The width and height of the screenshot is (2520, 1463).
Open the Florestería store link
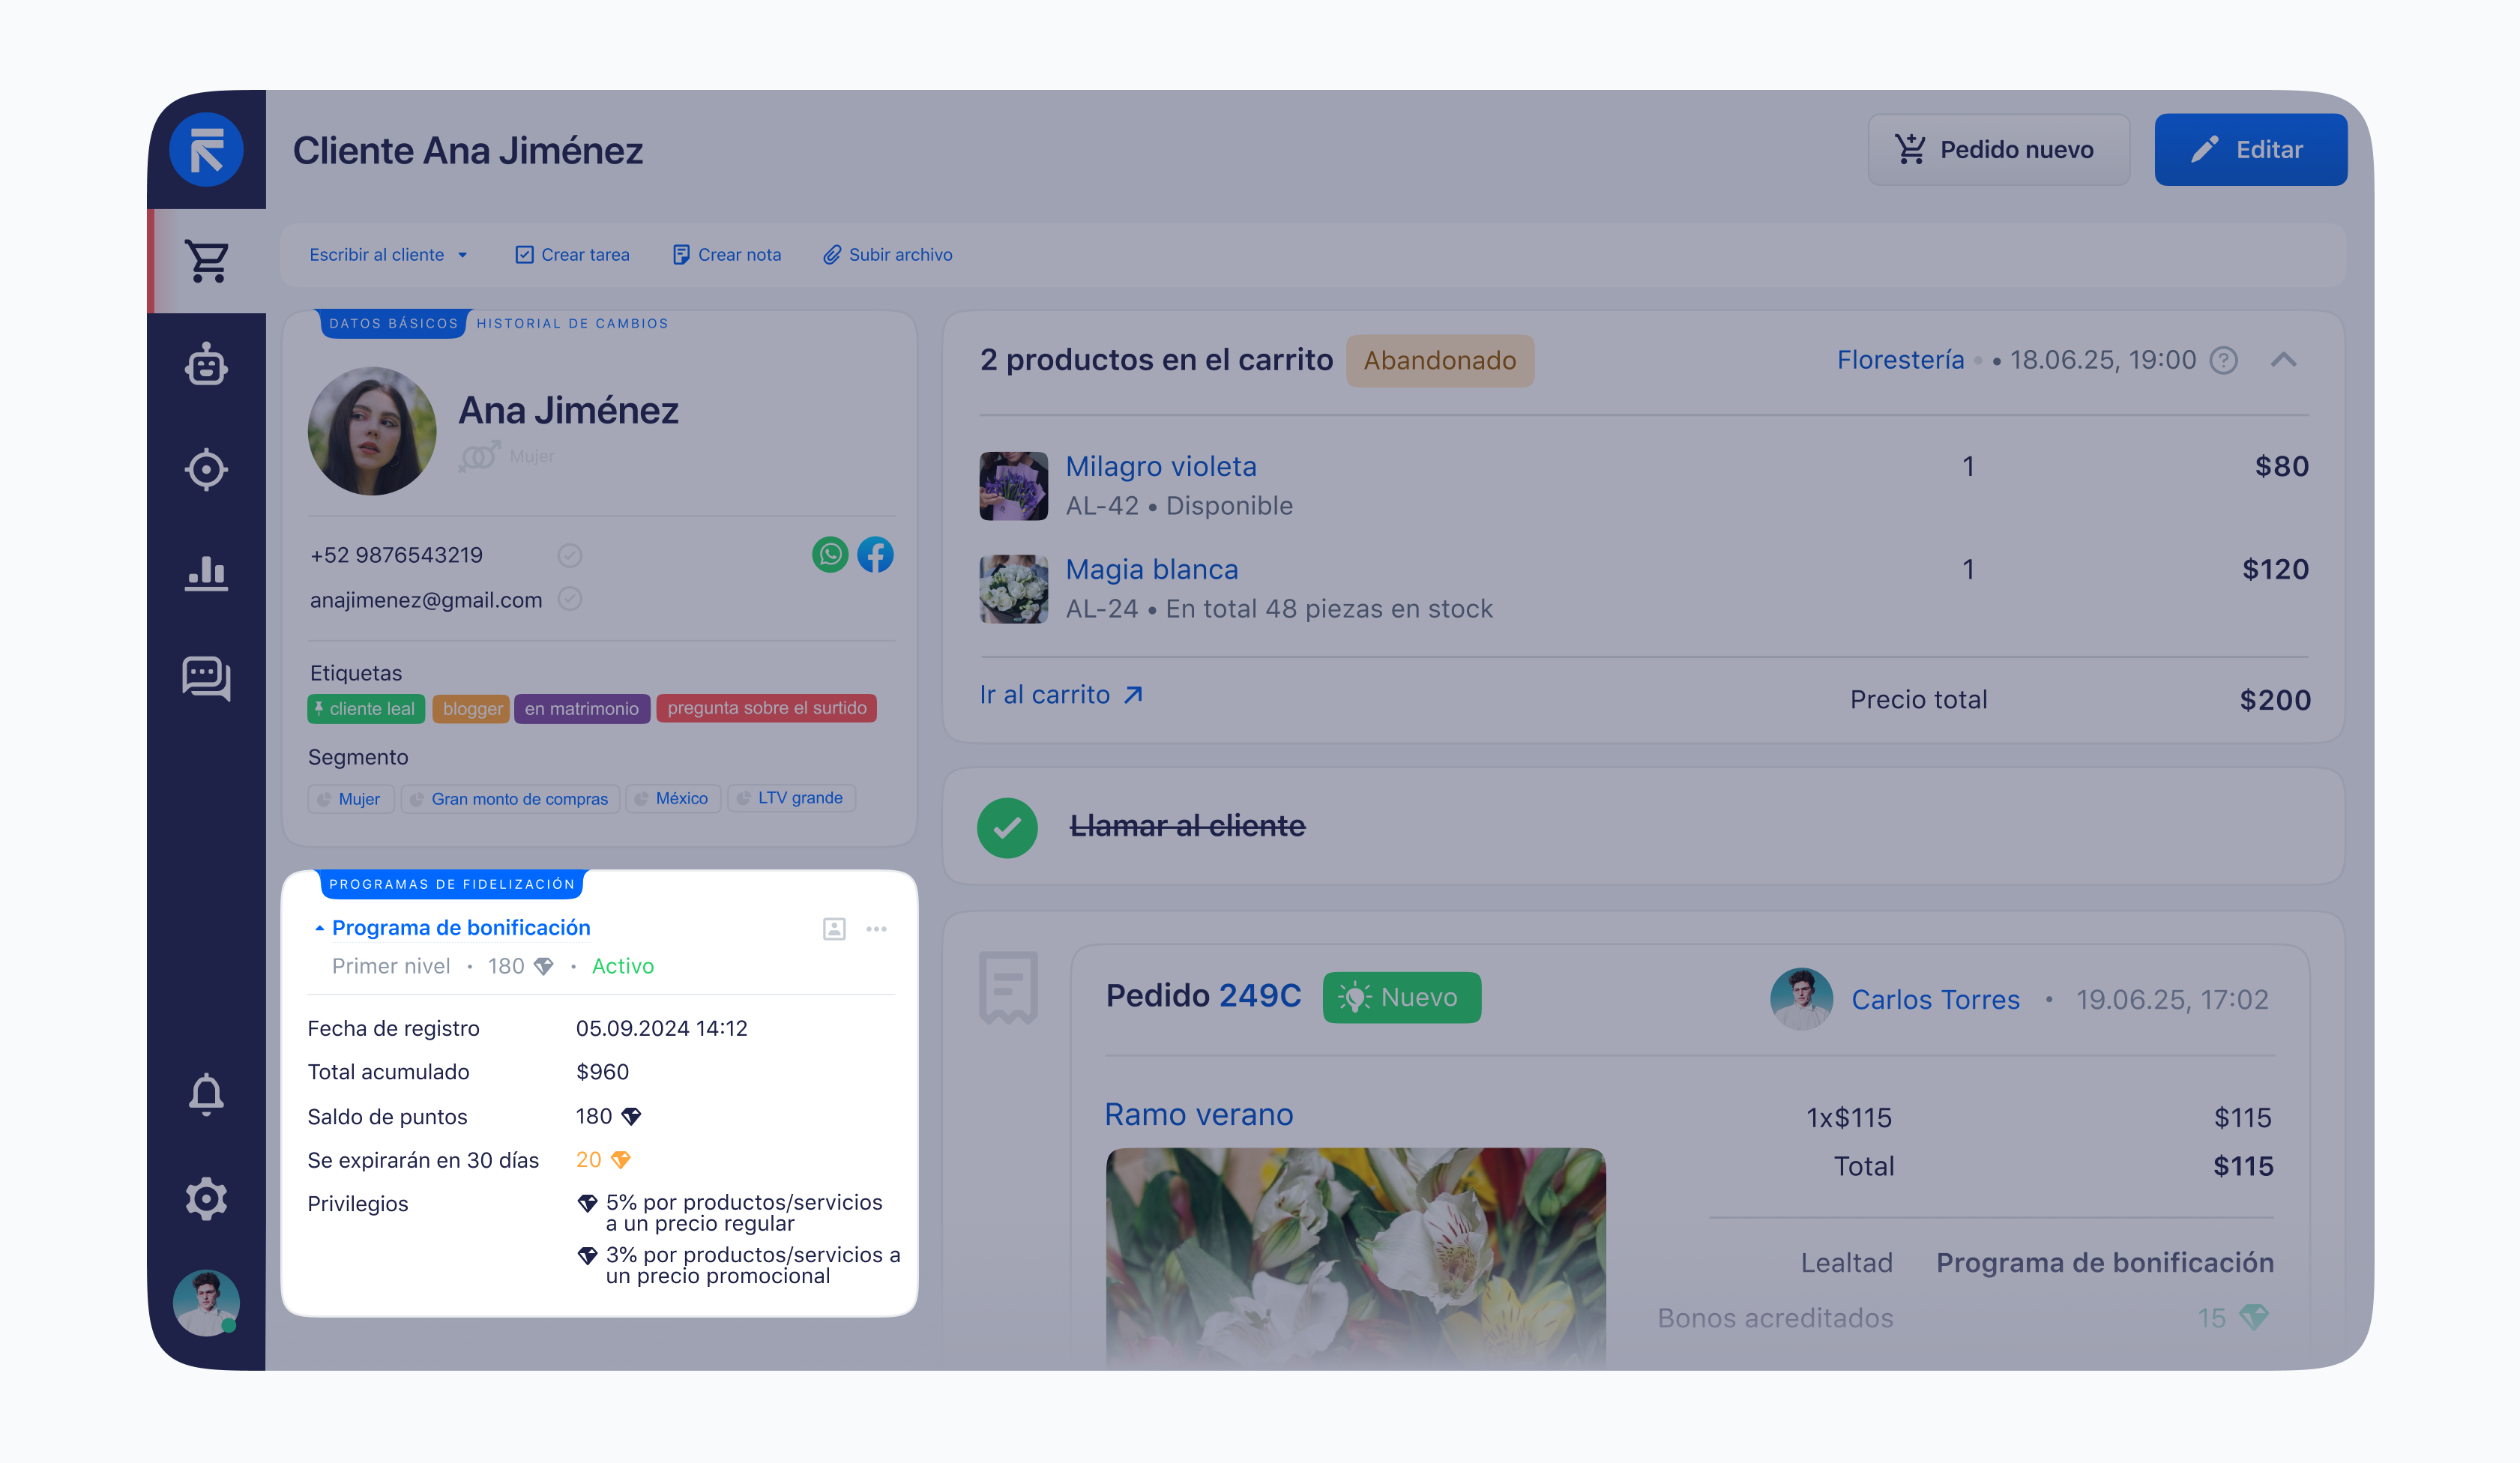click(x=1900, y=360)
